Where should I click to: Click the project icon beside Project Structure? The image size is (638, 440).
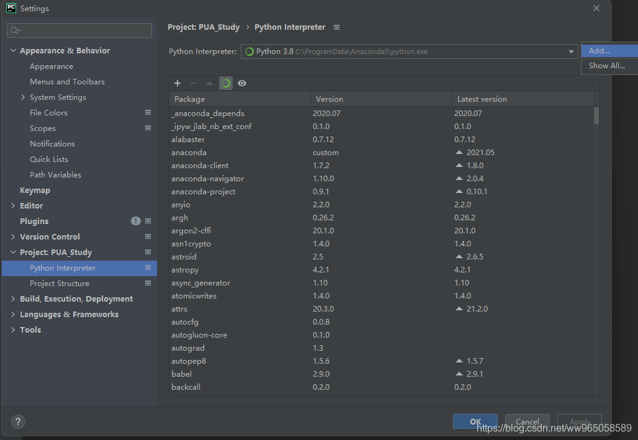[148, 283]
